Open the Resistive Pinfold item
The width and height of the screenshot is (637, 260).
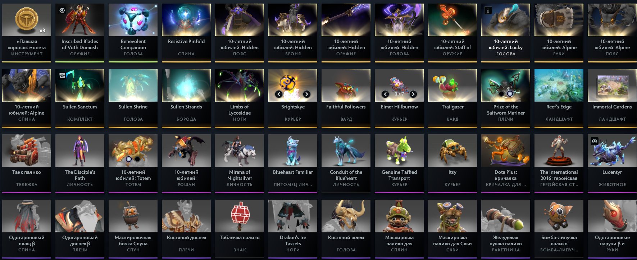point(186,32)
